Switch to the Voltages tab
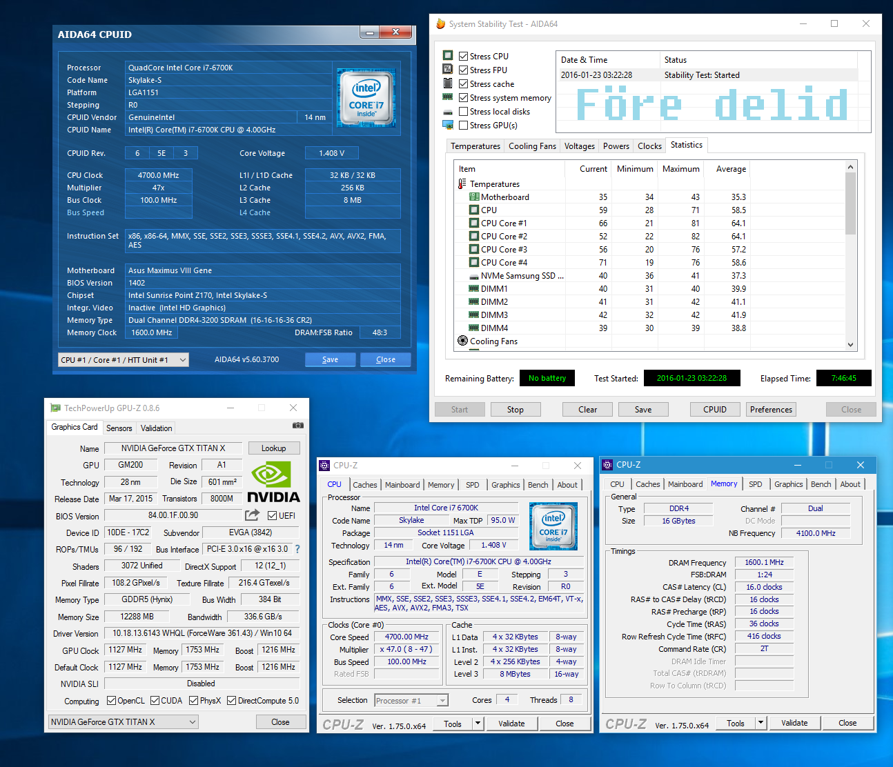This screenshot has height=767, width=893. (579, 146)
